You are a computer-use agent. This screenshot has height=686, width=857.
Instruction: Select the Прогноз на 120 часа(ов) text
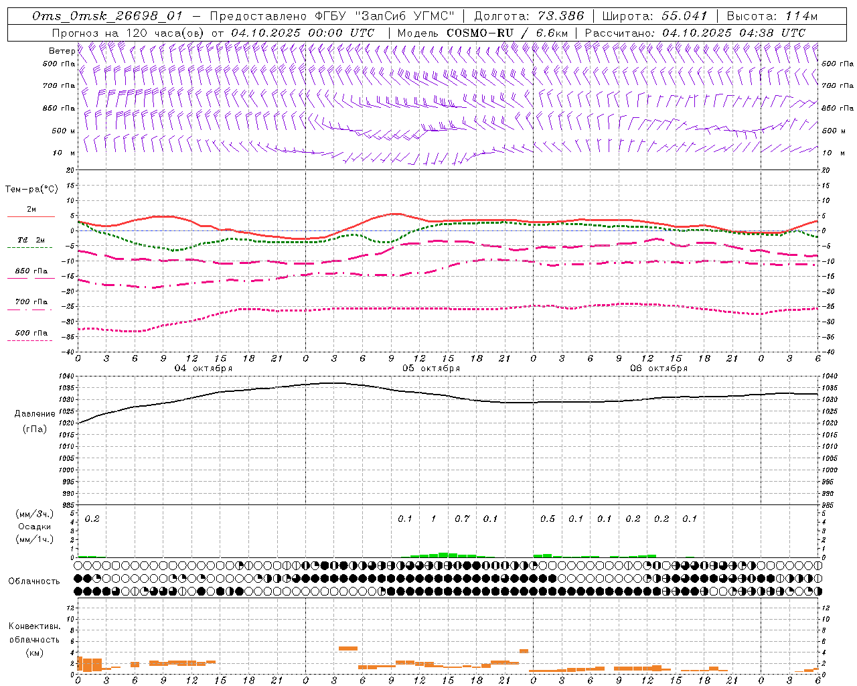pyautogui.click(x=129, y=32)
